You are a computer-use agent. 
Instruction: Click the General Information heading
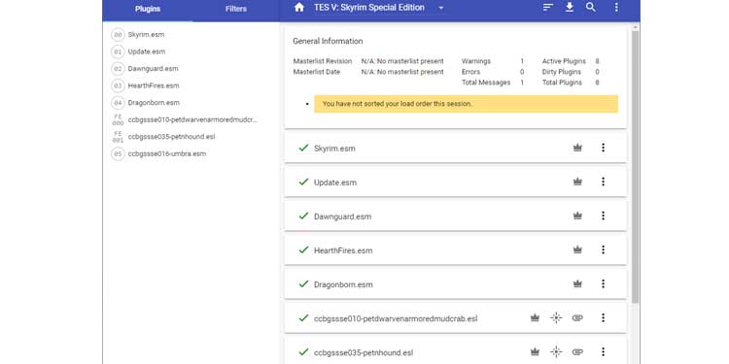[x=328, y=41]
